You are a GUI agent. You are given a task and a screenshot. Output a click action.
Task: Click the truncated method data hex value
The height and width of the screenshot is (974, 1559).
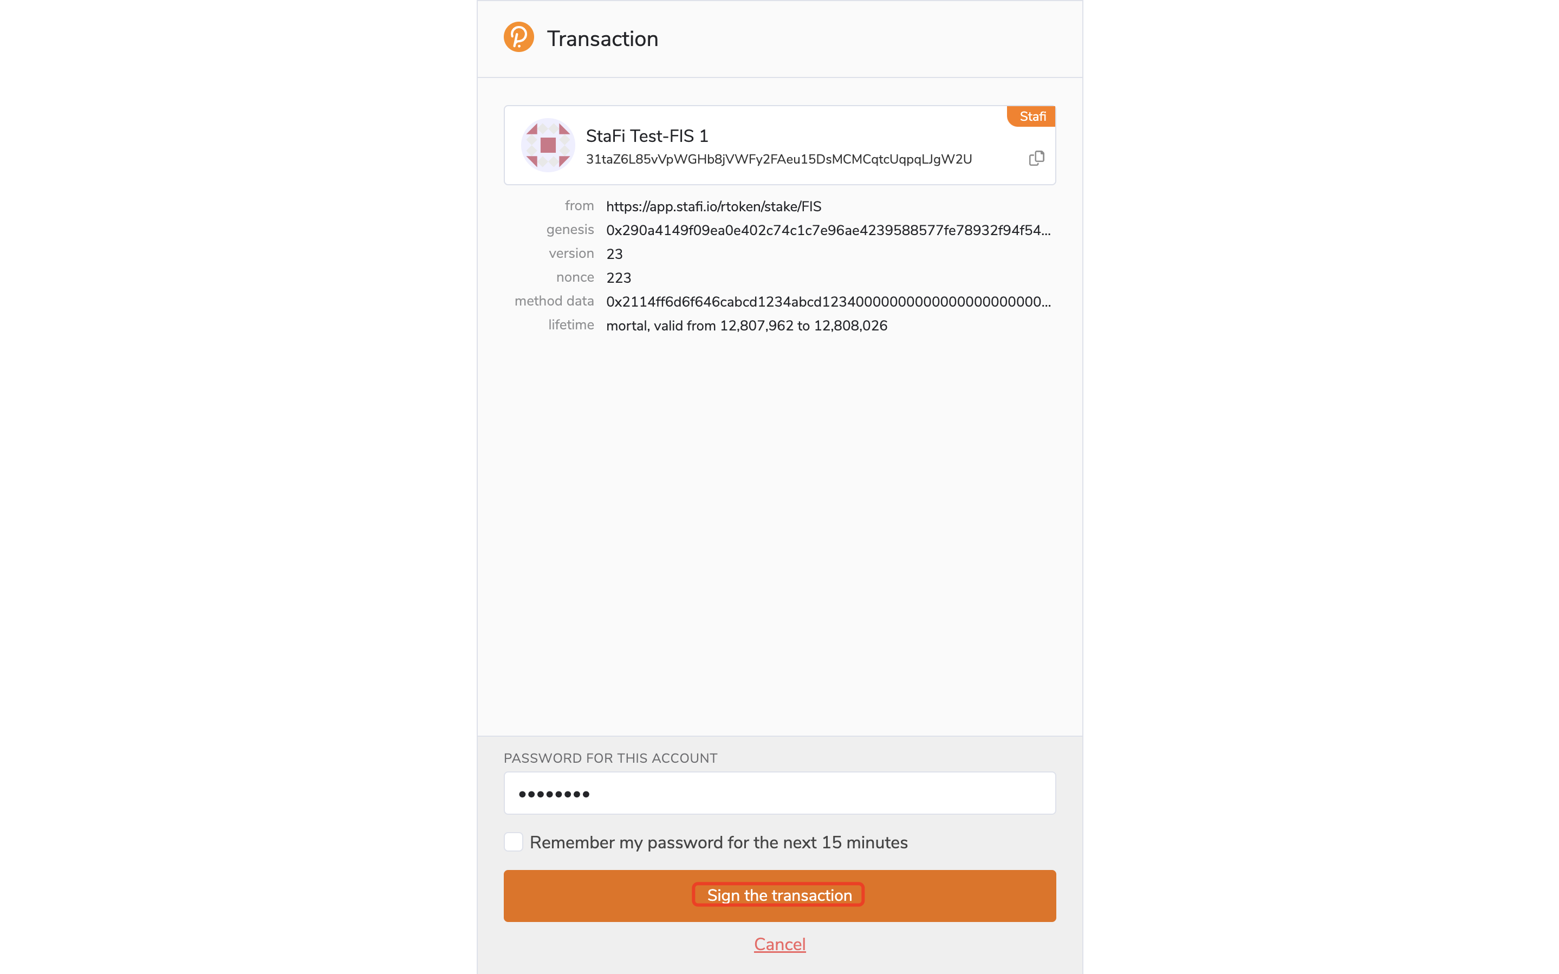[x=828, y=302]
